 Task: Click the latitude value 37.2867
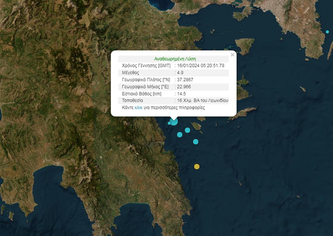(185, 79)
